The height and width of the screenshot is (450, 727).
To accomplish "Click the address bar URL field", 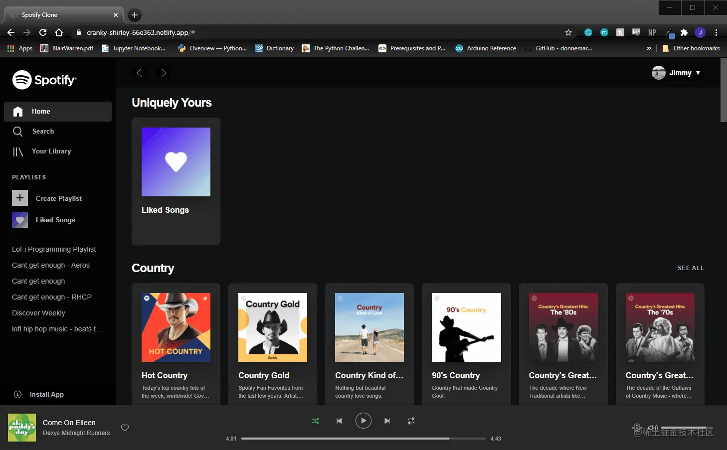I will coord(324,32).
